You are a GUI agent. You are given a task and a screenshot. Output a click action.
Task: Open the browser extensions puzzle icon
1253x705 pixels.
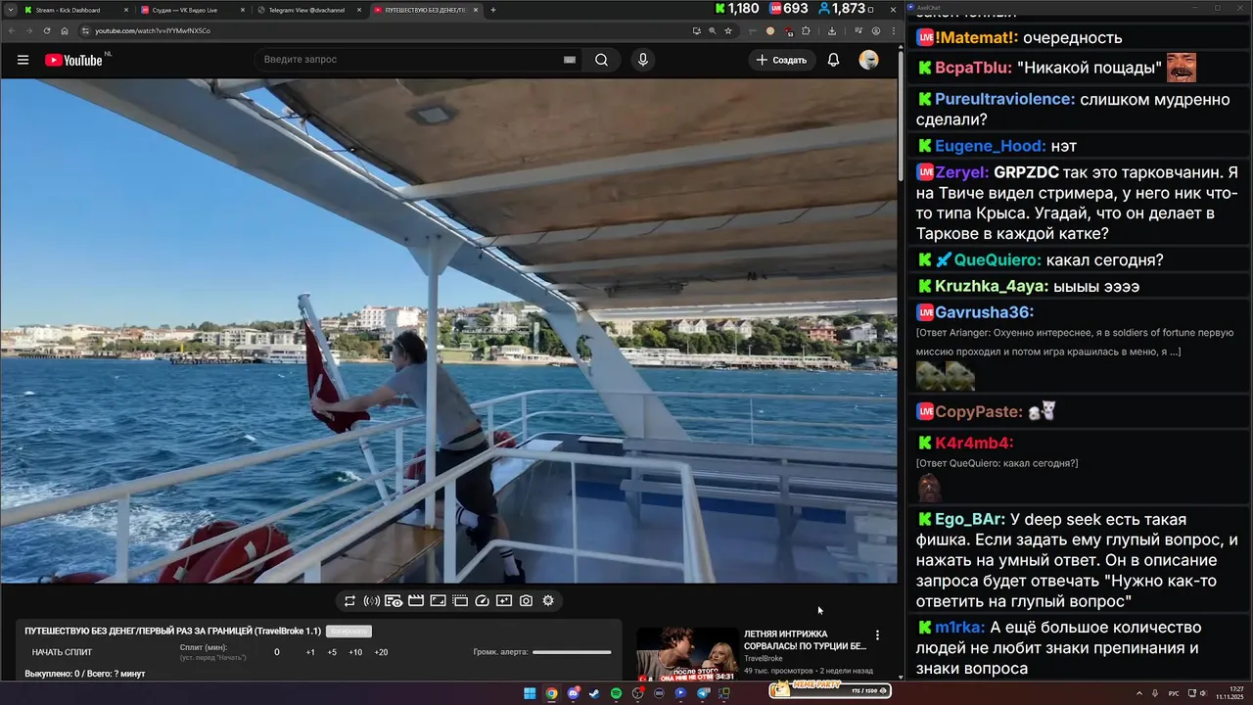(806, 30)
